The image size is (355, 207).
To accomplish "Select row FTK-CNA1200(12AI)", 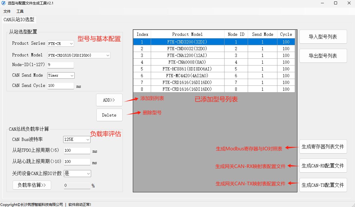I will [x=214, y=55].
